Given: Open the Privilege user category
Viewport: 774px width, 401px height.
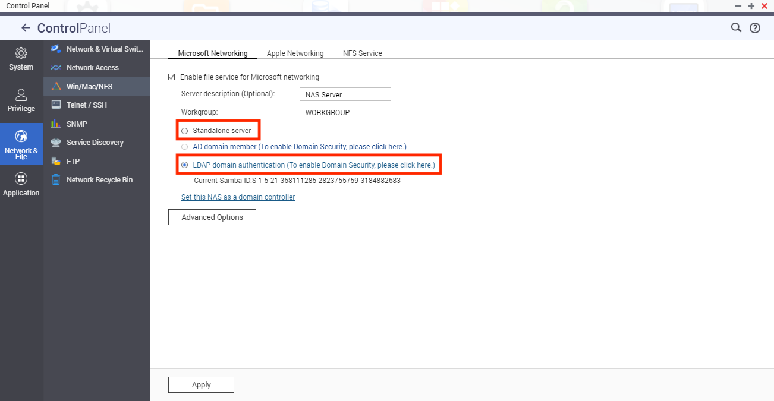Looking at the screenshot, I should click(x=21, y=100).
